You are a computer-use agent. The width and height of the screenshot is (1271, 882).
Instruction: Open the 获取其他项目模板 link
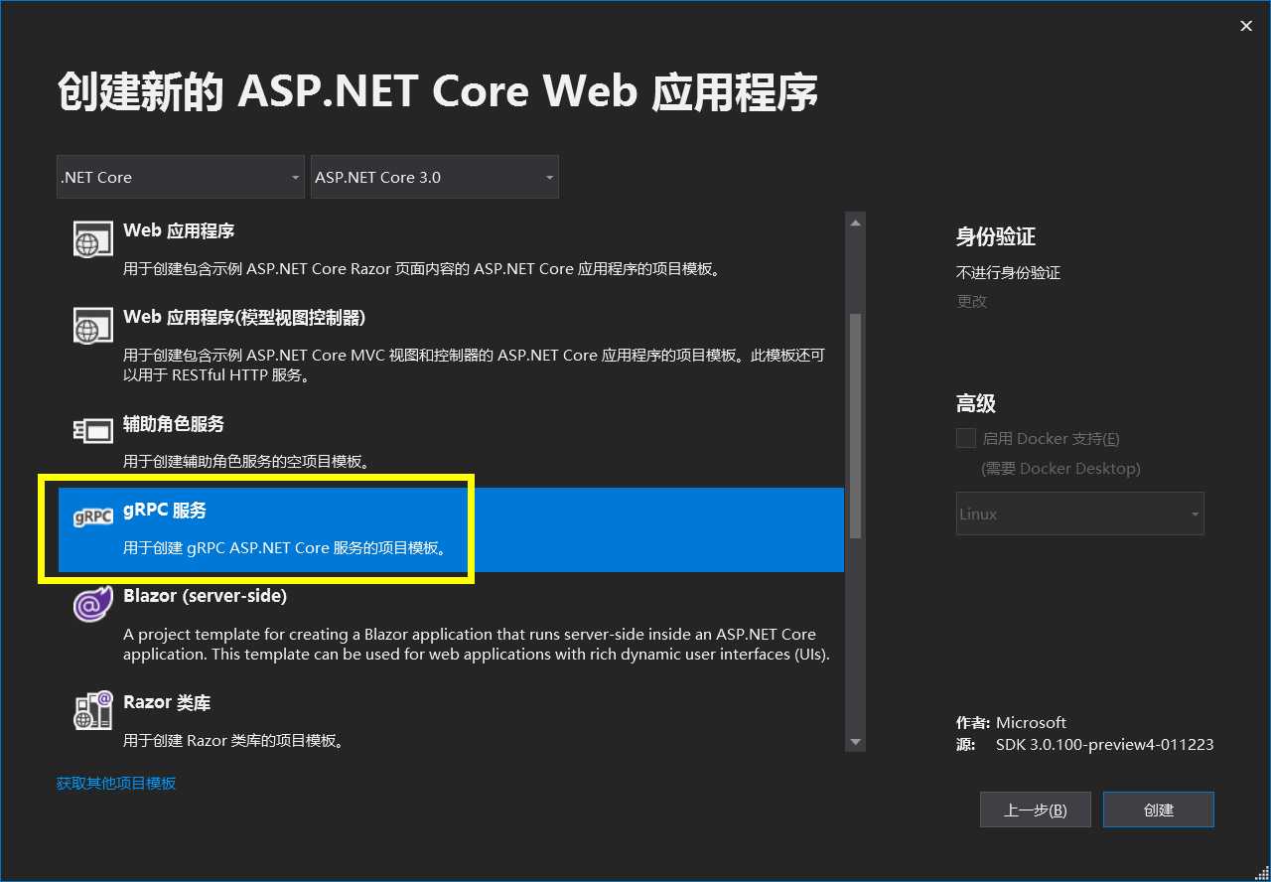[116, 783]
